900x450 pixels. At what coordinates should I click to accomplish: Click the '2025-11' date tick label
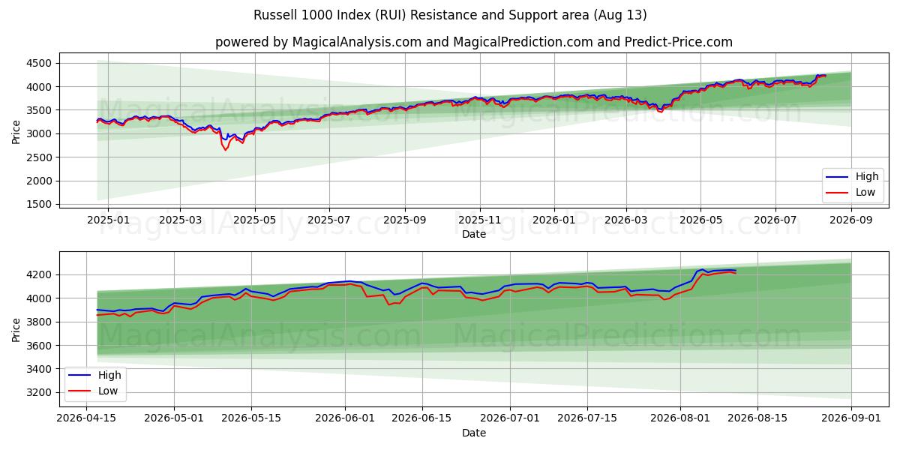tap(480, 220)
